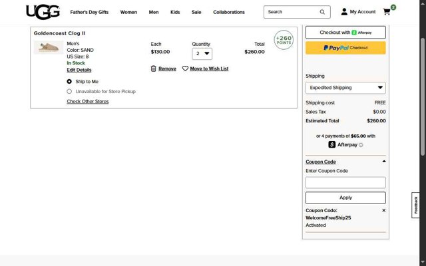
Task: Open the Quantity dropdown
Action: (202, 54)
